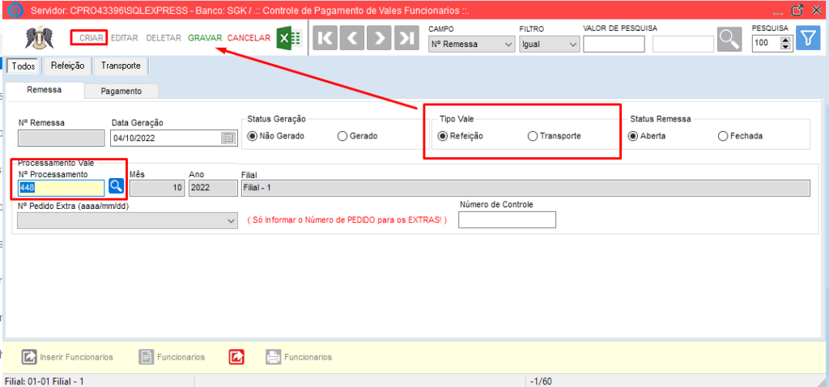Increase the PESQUISA value with up arrow
This screenshot has height=387, width=829.
click(785, 40)
